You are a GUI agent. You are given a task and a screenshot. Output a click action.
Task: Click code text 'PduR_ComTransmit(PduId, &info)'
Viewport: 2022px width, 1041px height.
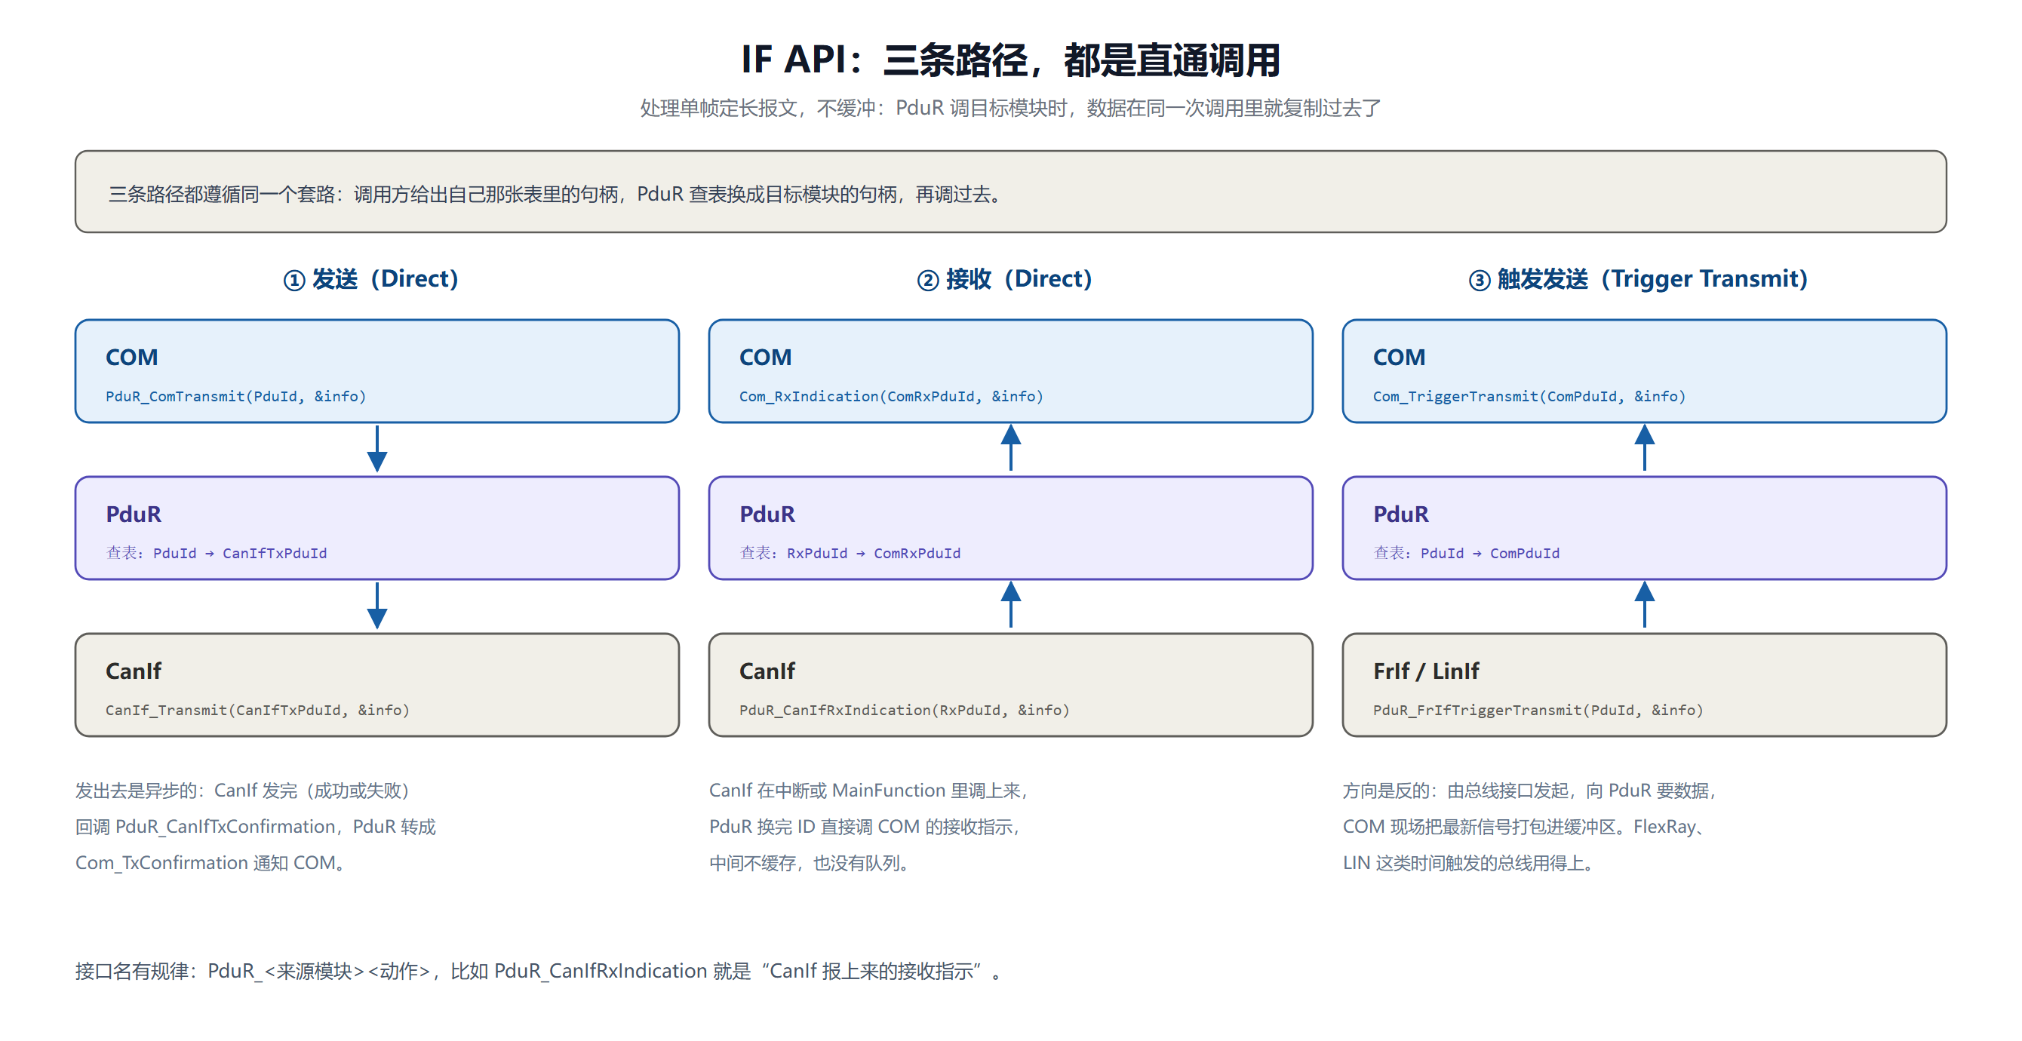tap(235, 397)
